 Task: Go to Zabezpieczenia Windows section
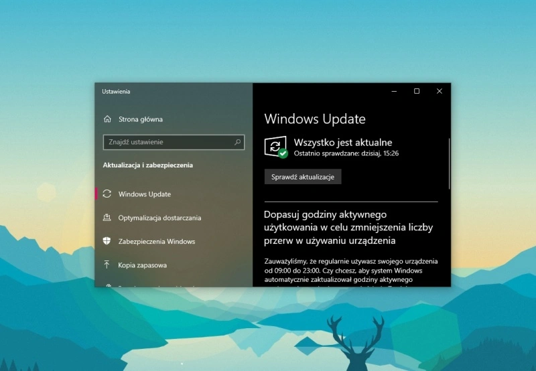click(157, 241)
